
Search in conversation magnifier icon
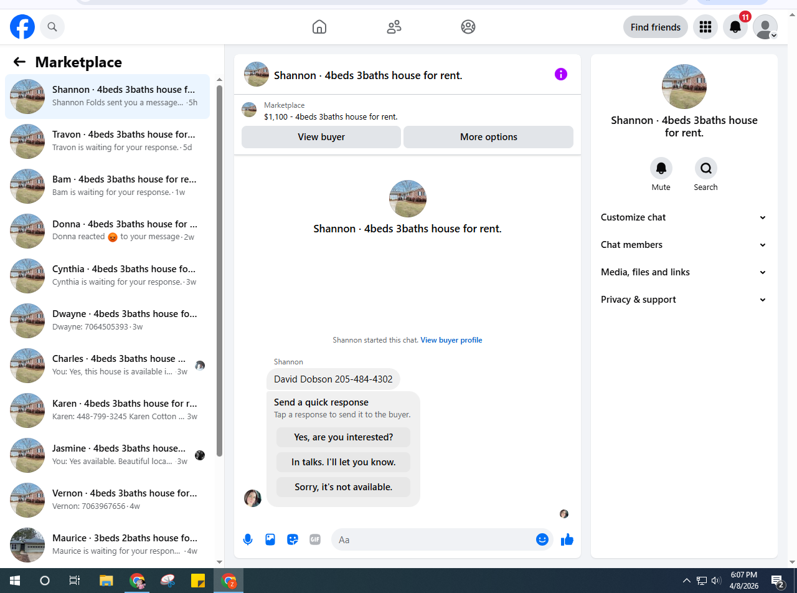(706, 168)
